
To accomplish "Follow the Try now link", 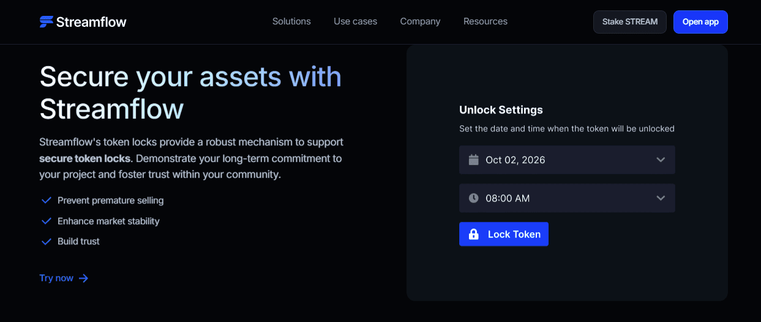I will 56,278.
